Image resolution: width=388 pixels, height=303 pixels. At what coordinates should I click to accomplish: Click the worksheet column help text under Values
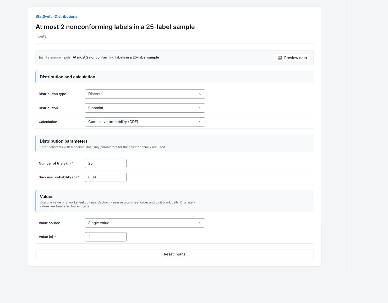coord(118,204)
